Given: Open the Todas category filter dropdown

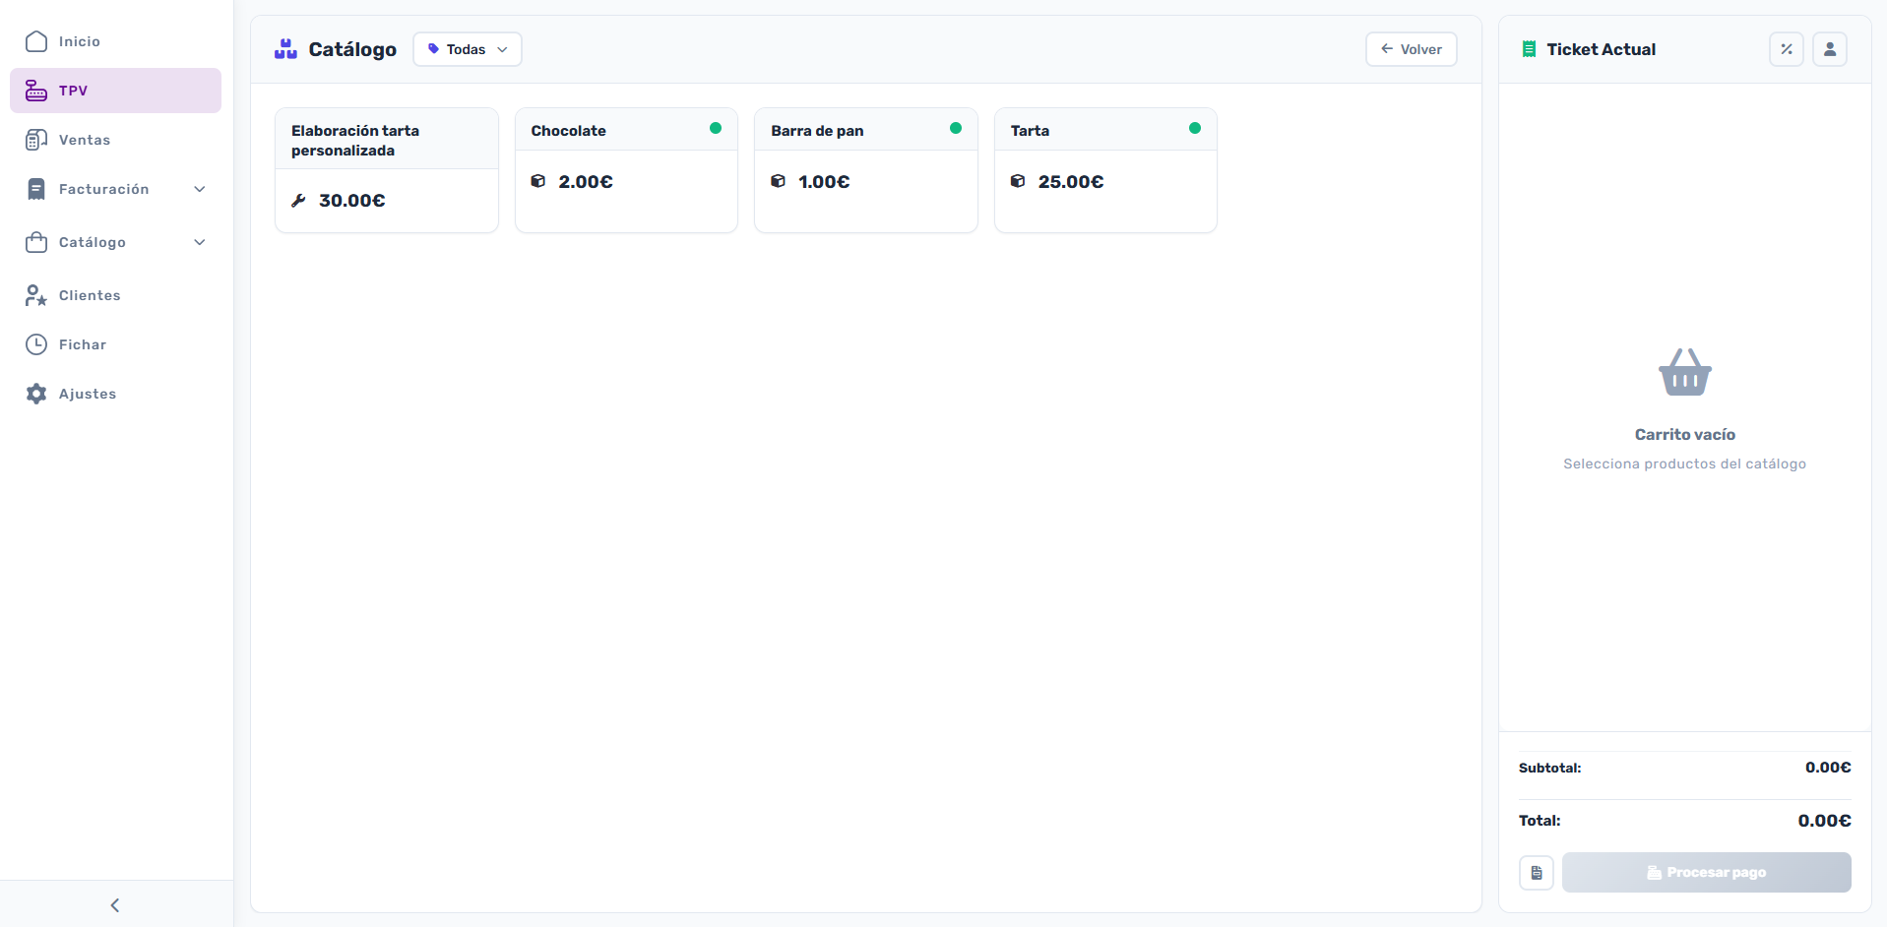Looking at the screenshot, I should (x=467, y=49).
